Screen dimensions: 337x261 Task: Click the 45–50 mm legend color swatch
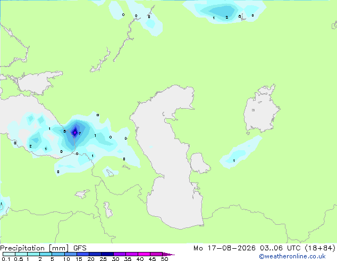click(x=156, y=254)
